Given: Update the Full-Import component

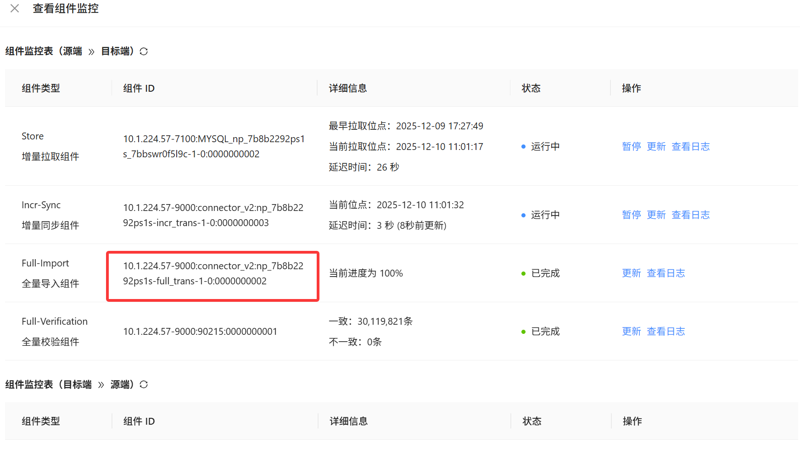Looking at the screenshot, I should [x=631, y=273].
